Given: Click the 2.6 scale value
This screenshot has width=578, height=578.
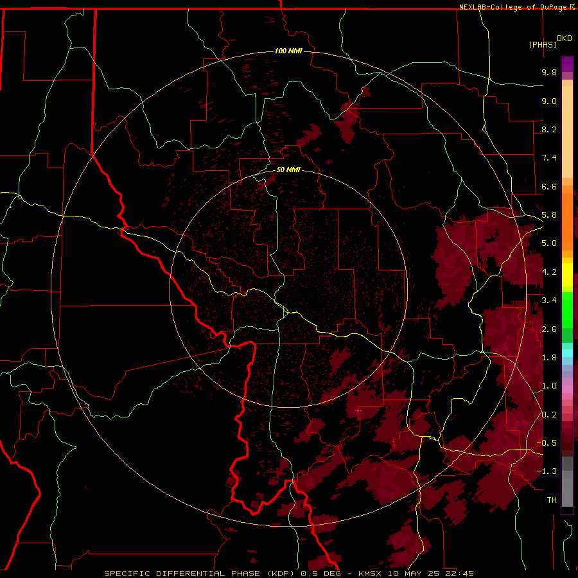Looking at the screenshot, I should tap(549, 329).
